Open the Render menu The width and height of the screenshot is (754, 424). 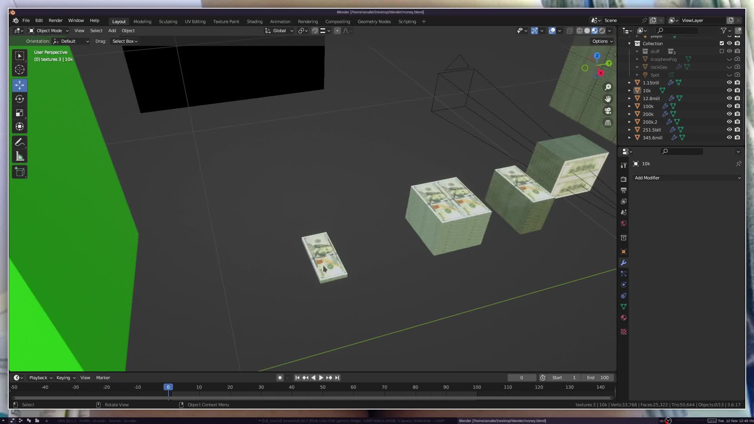tap(55, 20)
